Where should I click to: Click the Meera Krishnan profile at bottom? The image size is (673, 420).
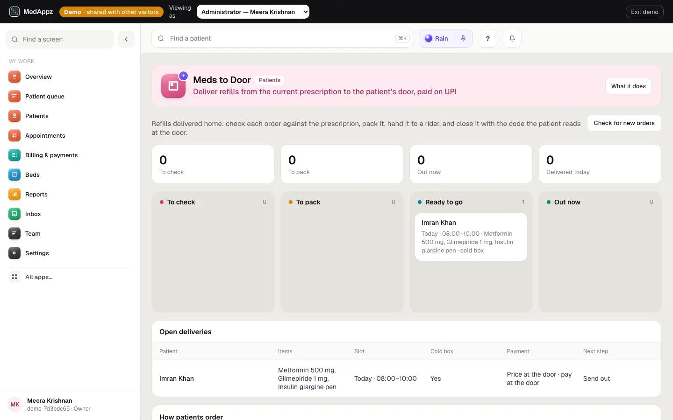[x=70, y=404]
